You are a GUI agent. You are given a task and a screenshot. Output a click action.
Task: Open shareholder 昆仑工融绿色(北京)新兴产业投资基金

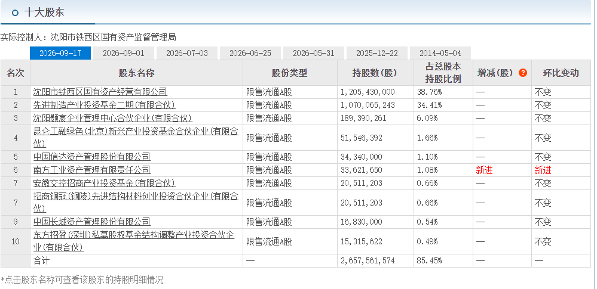pyautogui.click(x=136, y=138)
